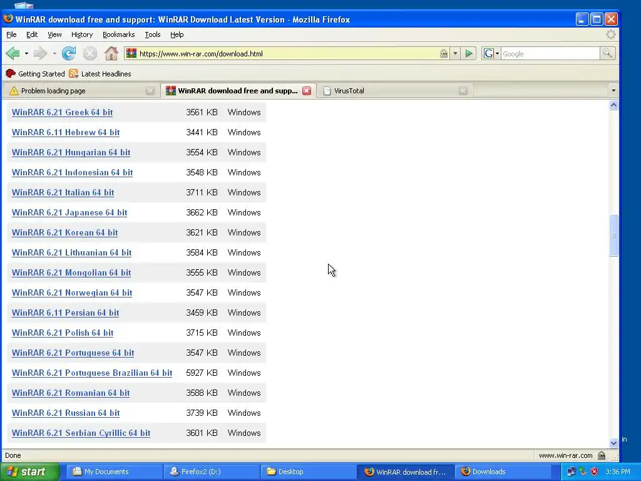Image resolution: width=641 pixels, height=481 pixels.
Task: Download WinRAR 6.21 Portuguese 64 bit
Action: tap(73, 353)
